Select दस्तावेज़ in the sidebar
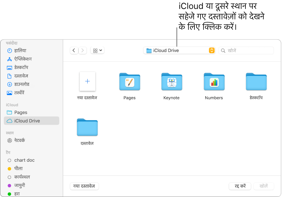The image size is (282, 197). [x=32, y=76]
